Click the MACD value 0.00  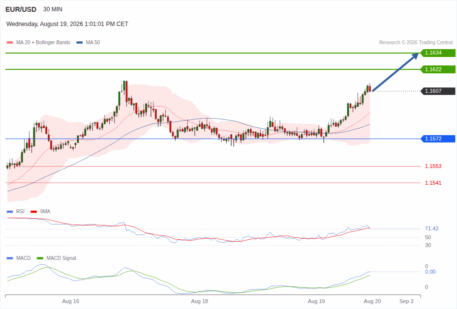tap(430, 272)
